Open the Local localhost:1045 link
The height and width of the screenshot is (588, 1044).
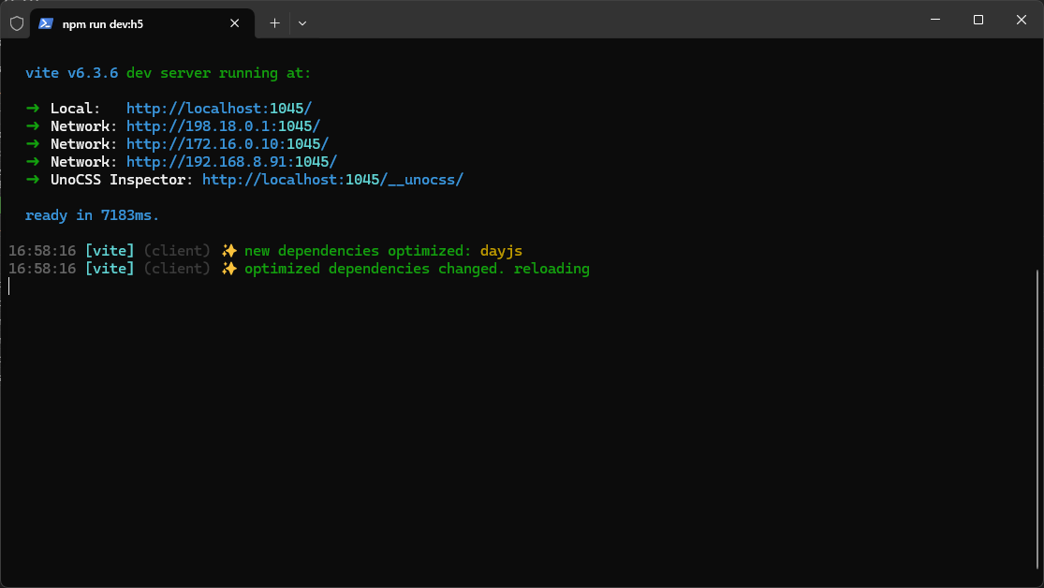tap(219, 109)
